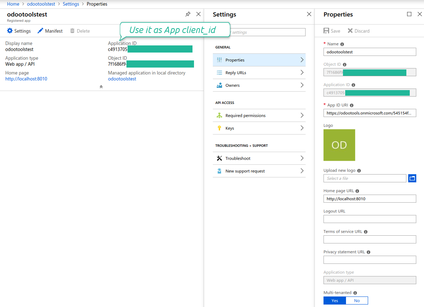Show info tooltip for Upload new logo

[359, 171]
